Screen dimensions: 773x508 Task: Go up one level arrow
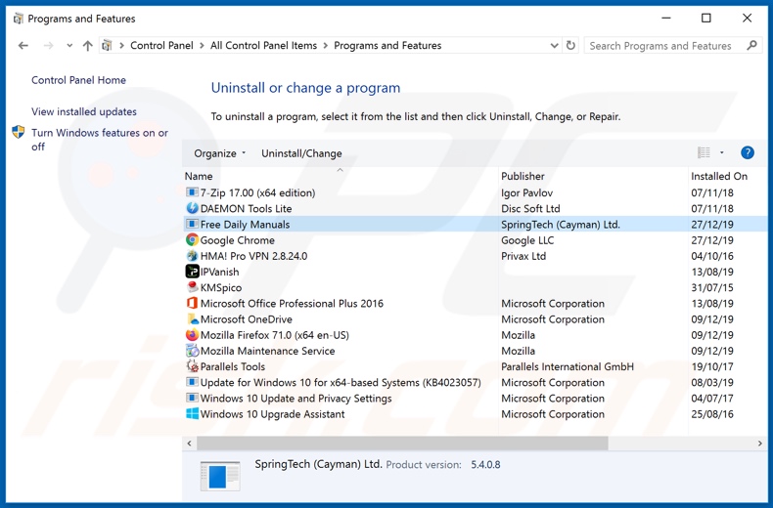(87, 46)
